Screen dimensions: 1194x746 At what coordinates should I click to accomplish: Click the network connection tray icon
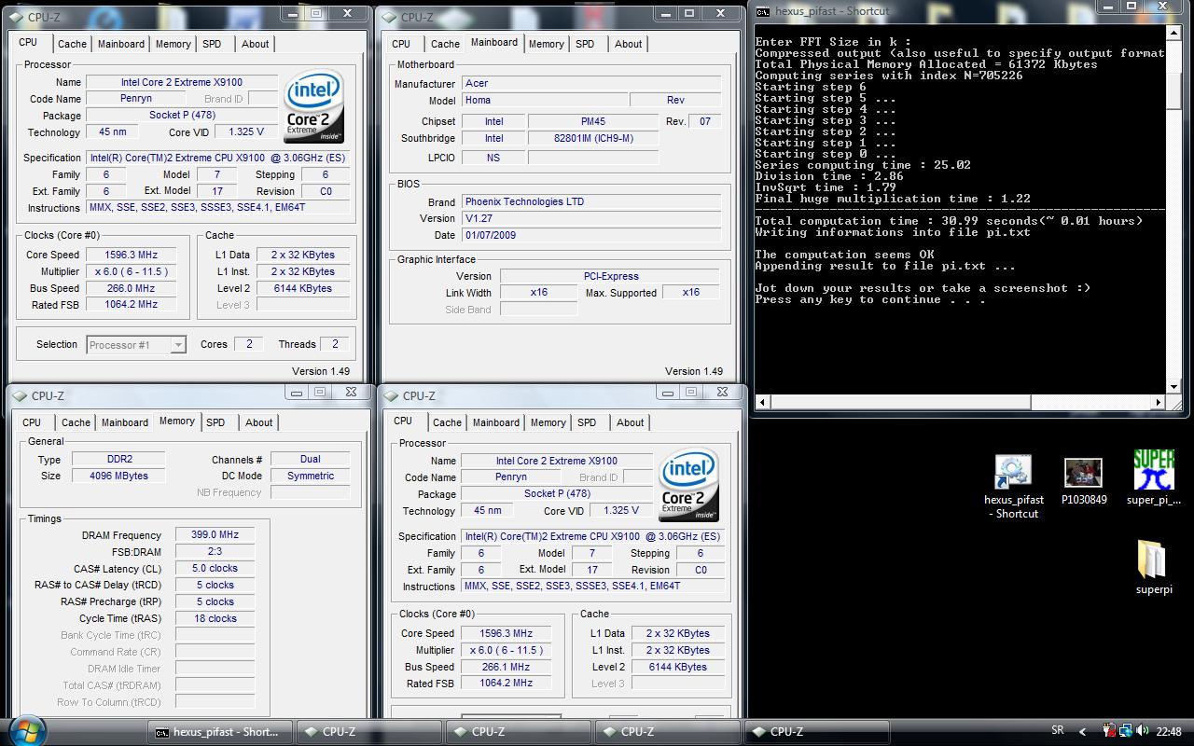pyautogui.click(x=1126, y=731)
